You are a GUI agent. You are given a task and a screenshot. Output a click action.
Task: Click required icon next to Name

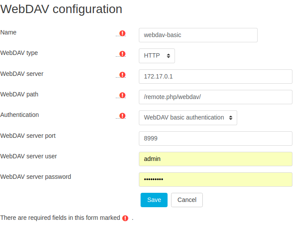[122, 34]
